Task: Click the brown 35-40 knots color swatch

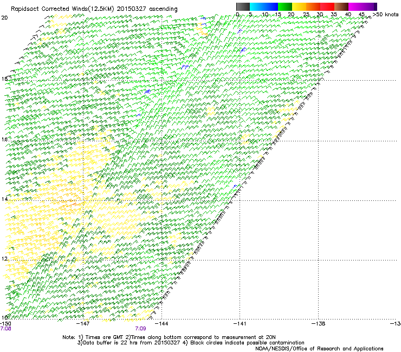Action: (341, 6)
